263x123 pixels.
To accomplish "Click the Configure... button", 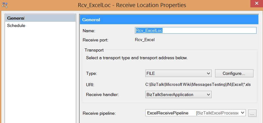I will click(234, 73).
